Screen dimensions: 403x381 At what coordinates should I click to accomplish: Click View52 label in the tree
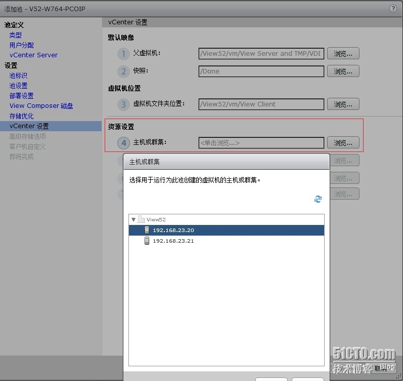click(x=156, y=220)
